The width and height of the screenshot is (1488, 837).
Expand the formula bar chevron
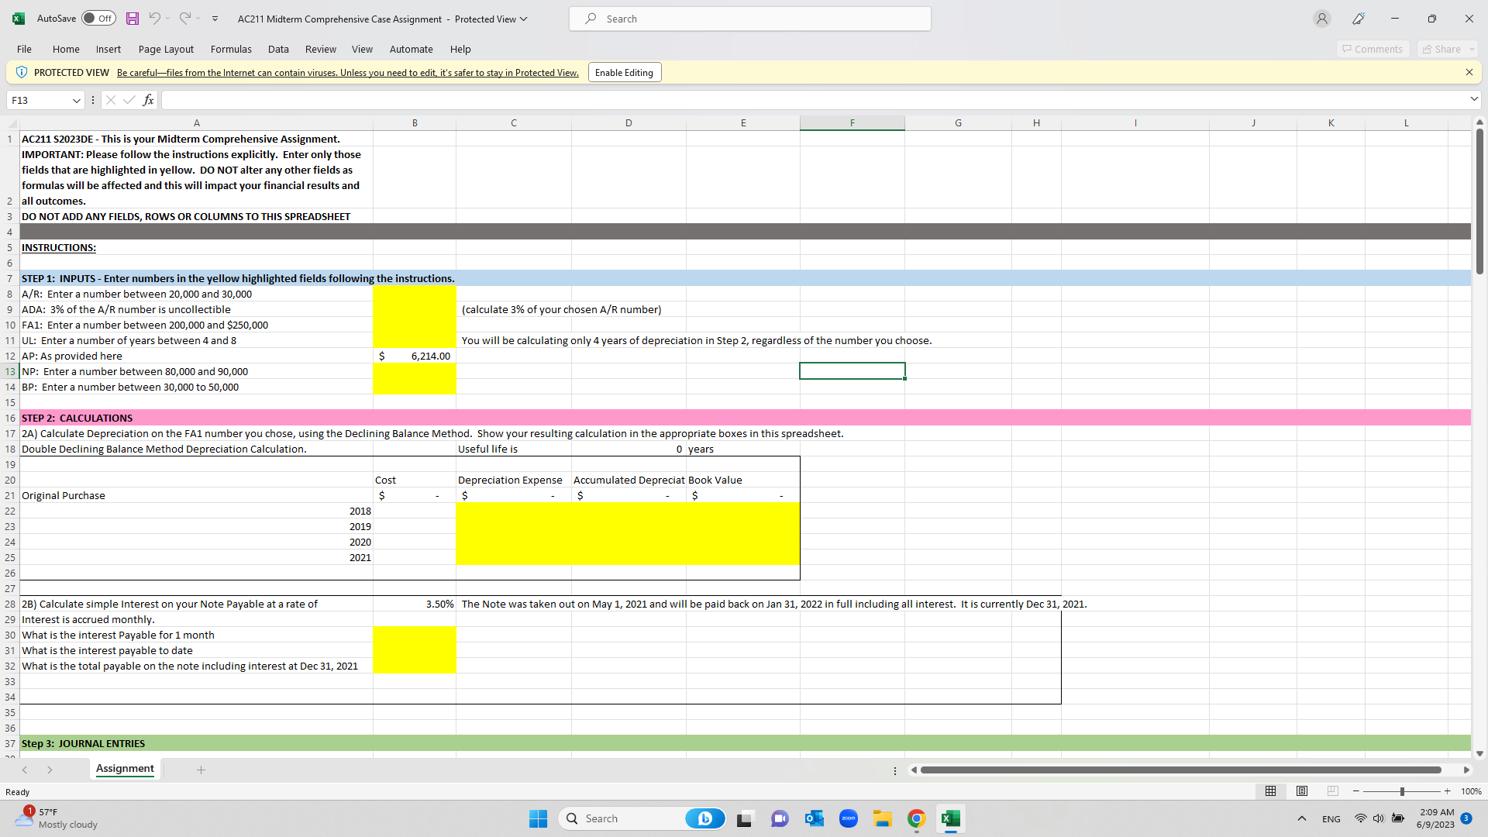(1473, 99)
